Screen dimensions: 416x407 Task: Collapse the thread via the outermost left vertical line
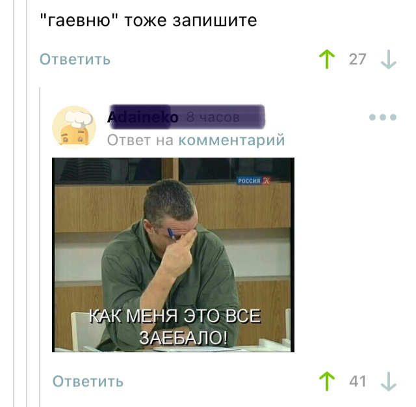point(14,203)
